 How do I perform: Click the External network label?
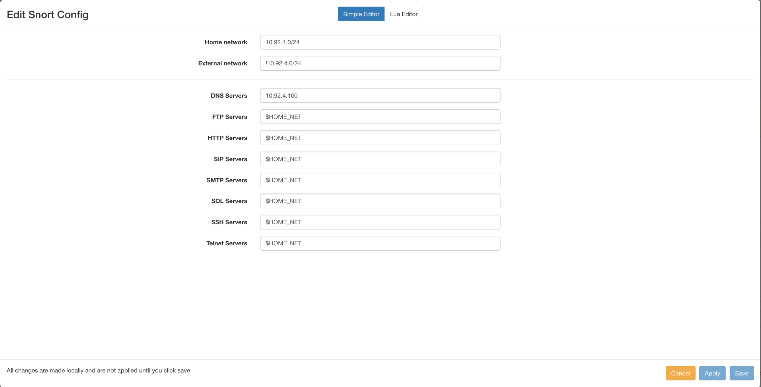[222, 63]
